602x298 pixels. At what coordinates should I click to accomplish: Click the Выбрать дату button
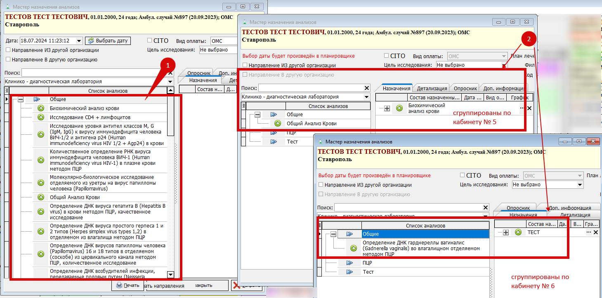coord(108,41)
